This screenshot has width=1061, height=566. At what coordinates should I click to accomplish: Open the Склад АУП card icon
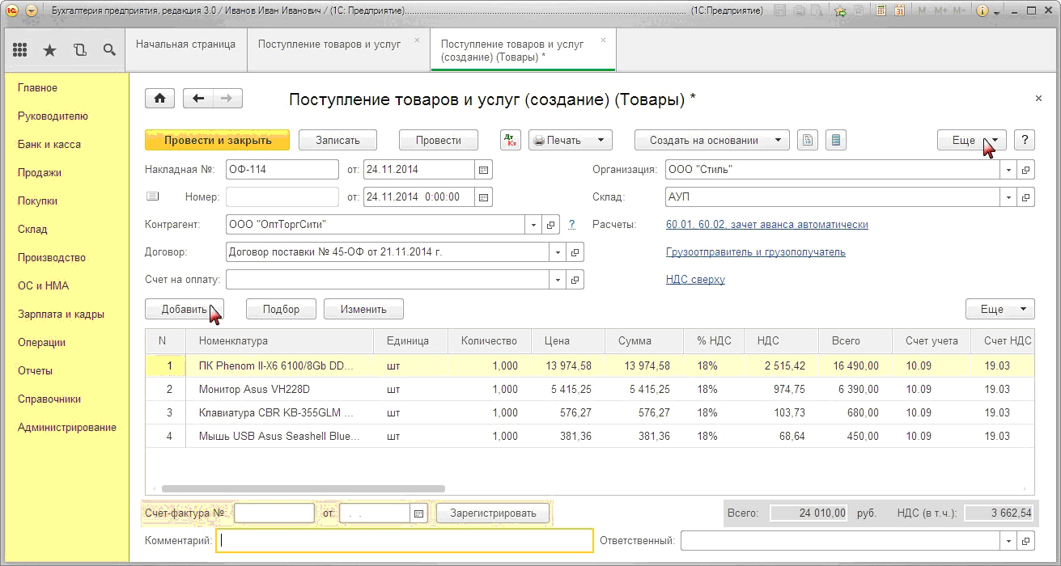pyautogui.click(x=1026, y=196)
